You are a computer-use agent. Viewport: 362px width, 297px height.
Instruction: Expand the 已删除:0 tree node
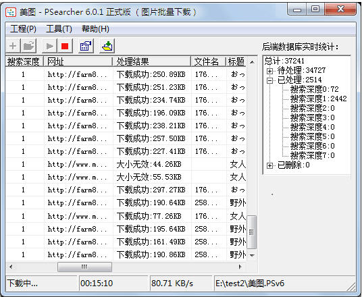click(269, 165)
